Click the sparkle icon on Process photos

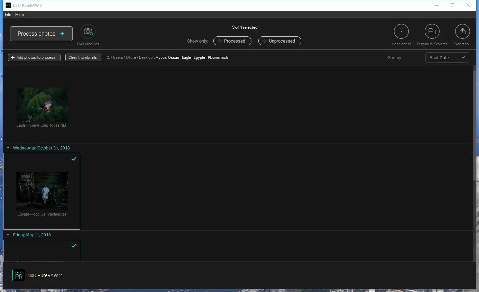pyautogui.click(x=62, y=34)
